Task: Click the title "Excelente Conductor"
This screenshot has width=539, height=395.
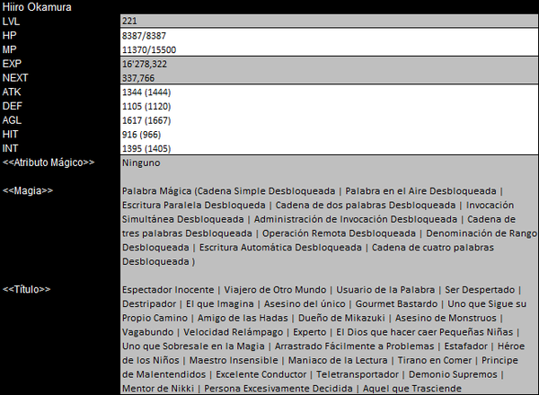Action: [261, 374]
